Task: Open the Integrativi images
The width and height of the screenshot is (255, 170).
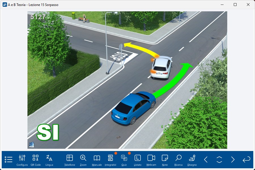Action: [x=110, y=160]
